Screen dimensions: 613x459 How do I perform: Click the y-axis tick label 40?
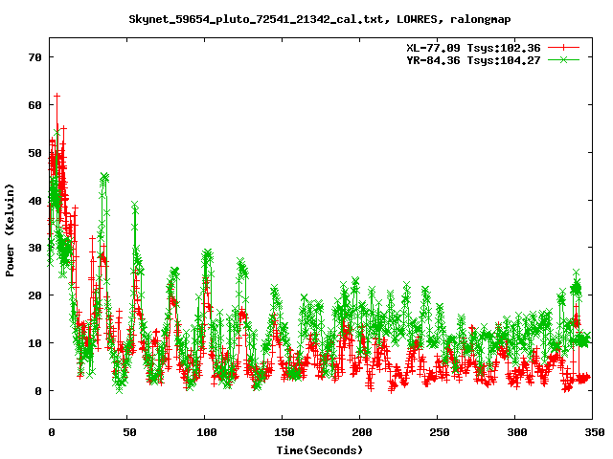coord(34,200)
